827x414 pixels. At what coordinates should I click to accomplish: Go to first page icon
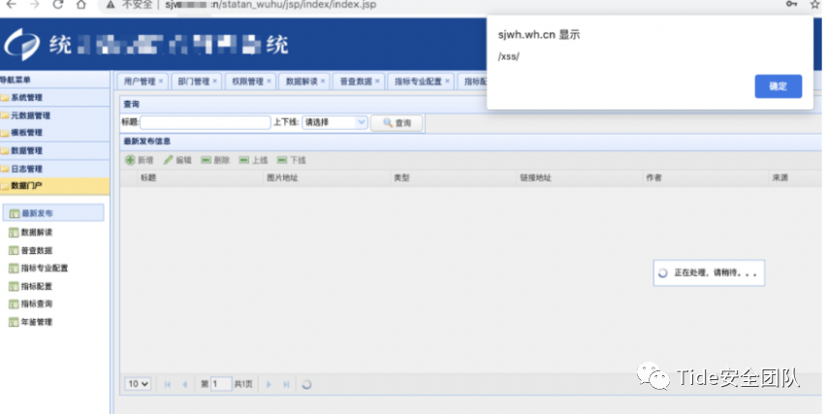coord(167,385)
